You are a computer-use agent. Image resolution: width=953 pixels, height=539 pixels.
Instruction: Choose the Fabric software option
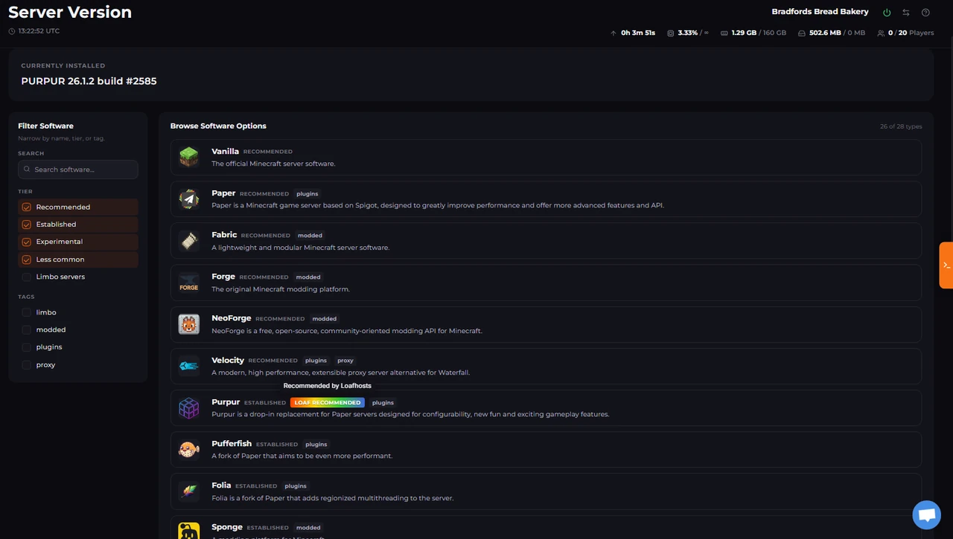tap(546, 240)
